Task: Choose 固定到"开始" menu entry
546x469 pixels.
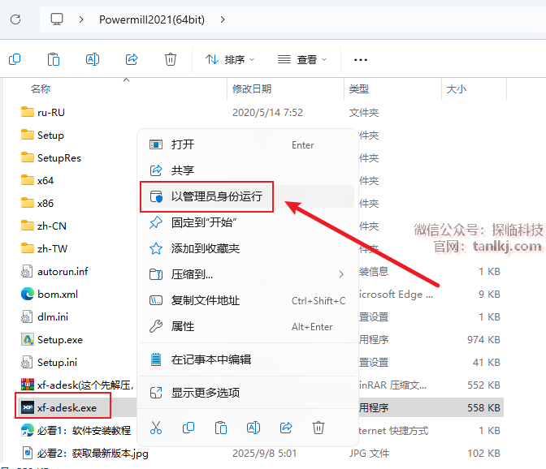Action: click(248, 222)
